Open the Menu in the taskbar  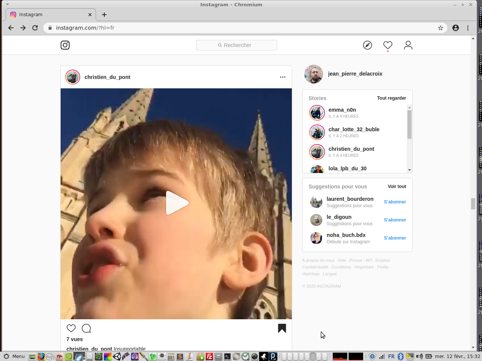[14, 356]
